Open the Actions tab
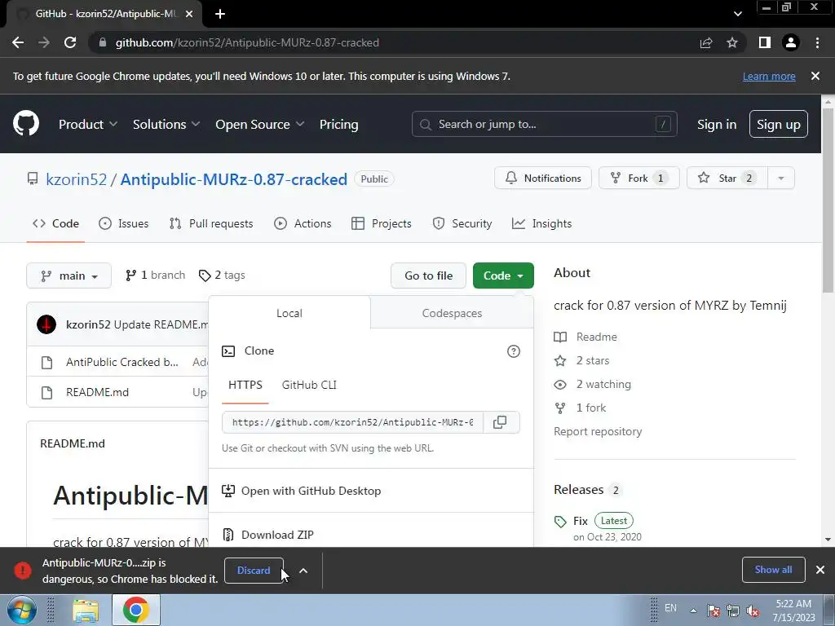 (x=303, y=223)
